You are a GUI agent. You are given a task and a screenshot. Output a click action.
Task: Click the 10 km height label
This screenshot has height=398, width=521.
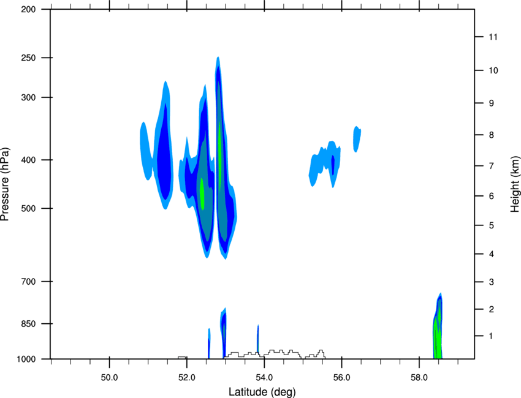point(493,70)
